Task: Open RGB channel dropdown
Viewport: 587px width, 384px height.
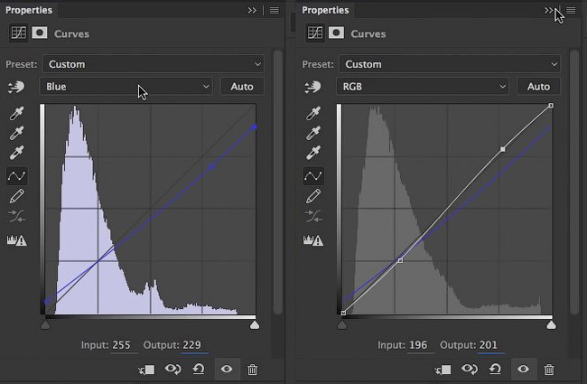Action: pyautogui.click(x=423, y=87)
